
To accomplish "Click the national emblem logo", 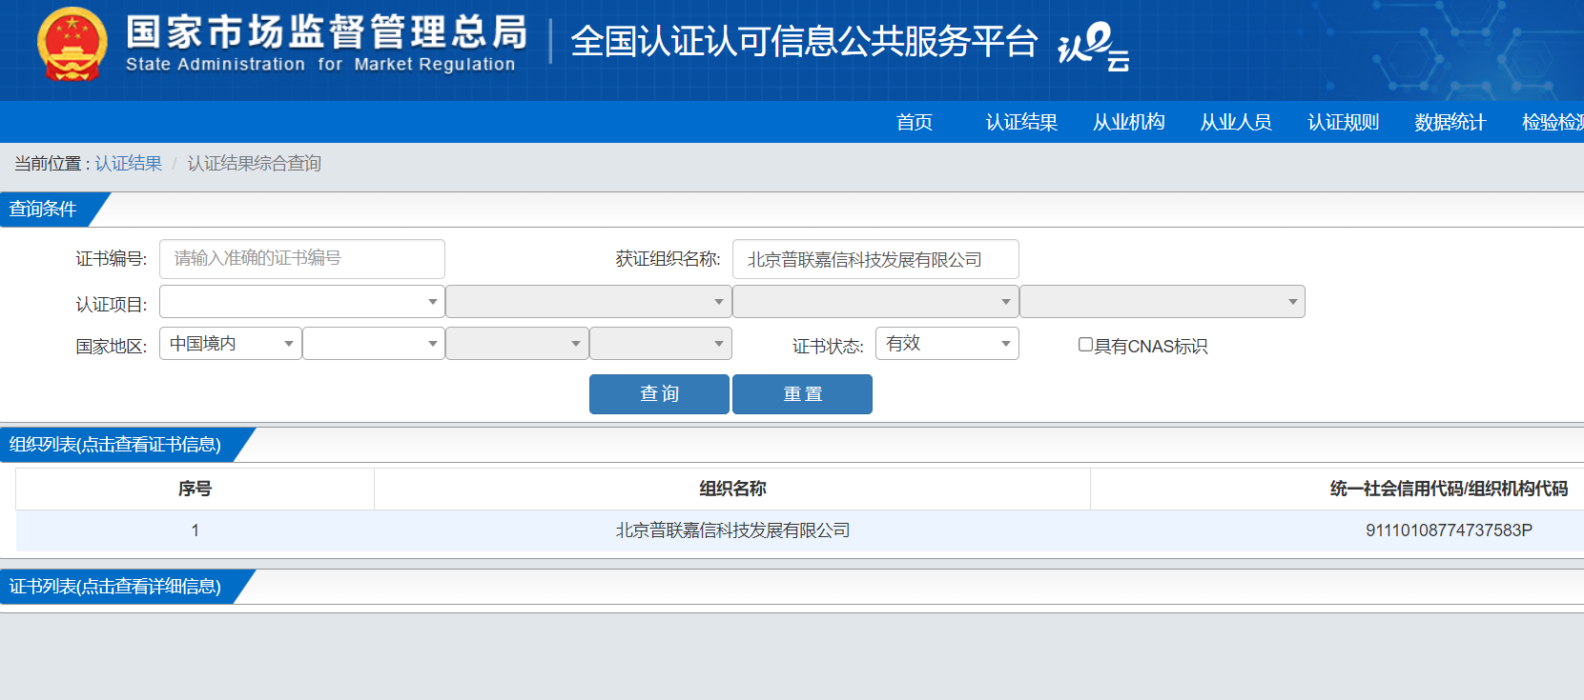I will (x=72, y=44).
